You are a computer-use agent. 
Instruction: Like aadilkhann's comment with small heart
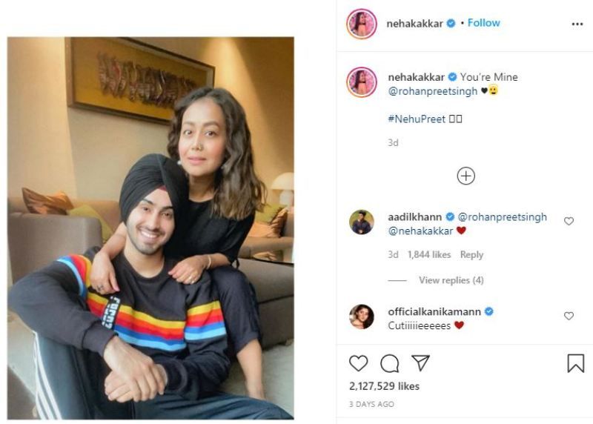569,221
